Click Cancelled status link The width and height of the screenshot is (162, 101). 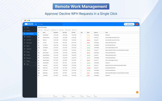[89, 68]
